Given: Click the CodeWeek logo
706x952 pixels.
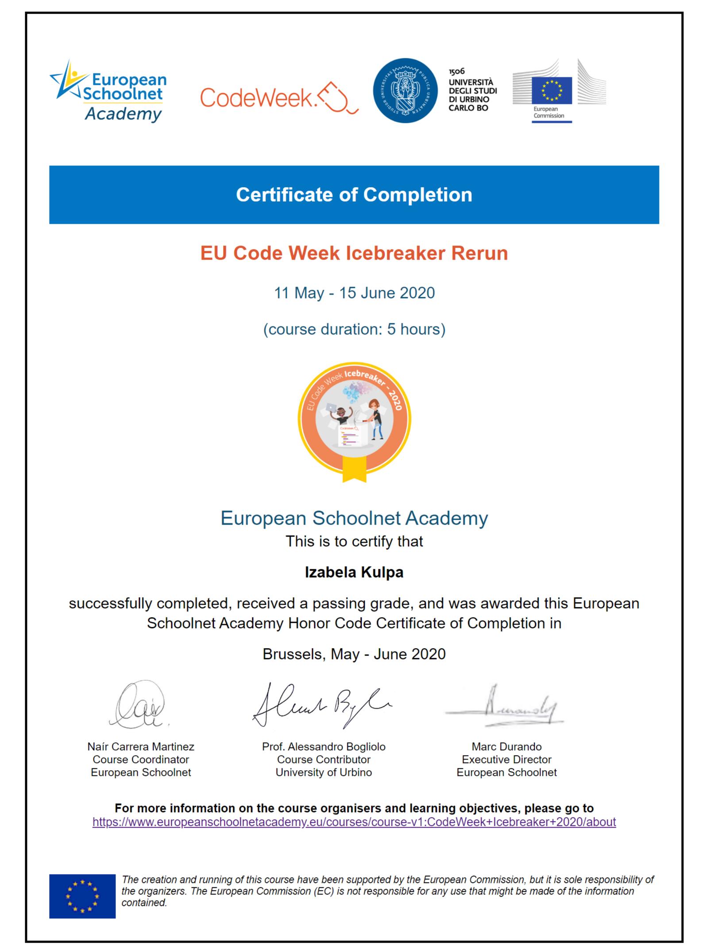Looking at the screenshot, I should tap(279, 98).
